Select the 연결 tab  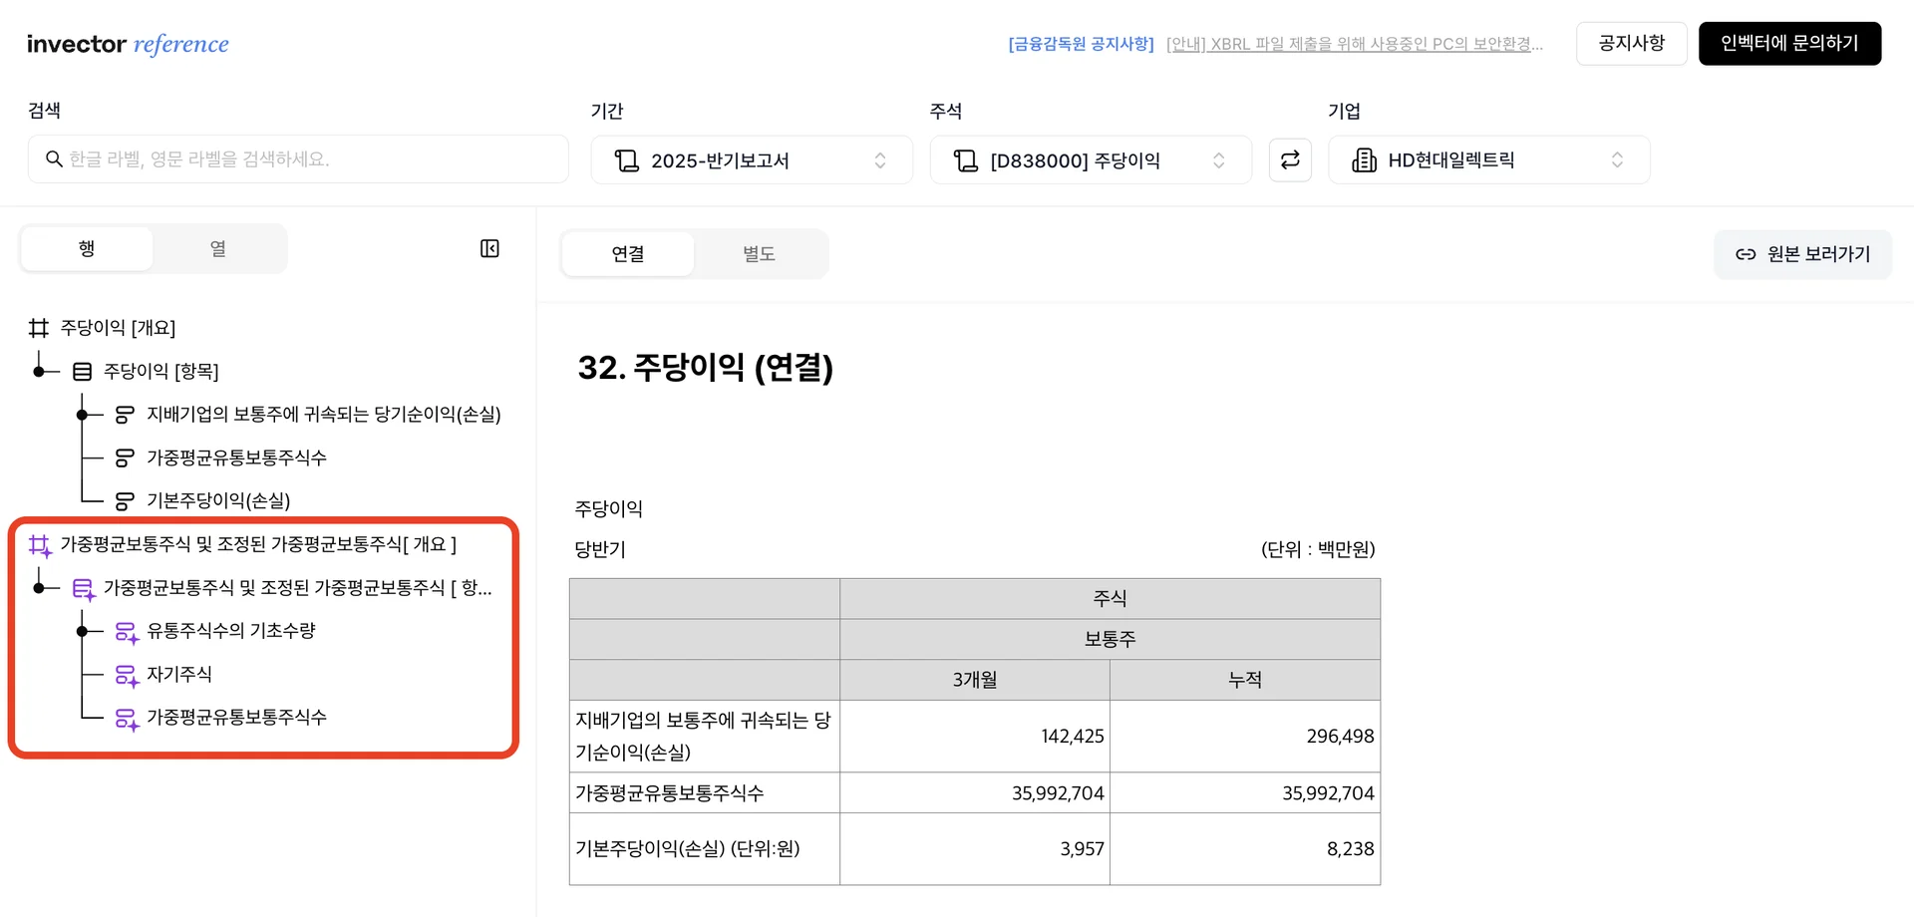coord(628,254)
